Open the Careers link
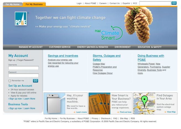181x129 pixels. coord(103,3)
